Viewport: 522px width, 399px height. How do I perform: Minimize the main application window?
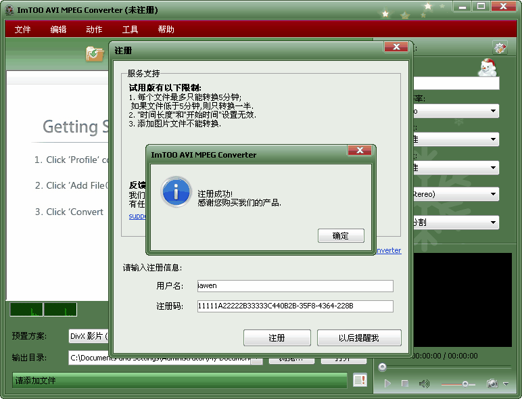tap(462, 6)
